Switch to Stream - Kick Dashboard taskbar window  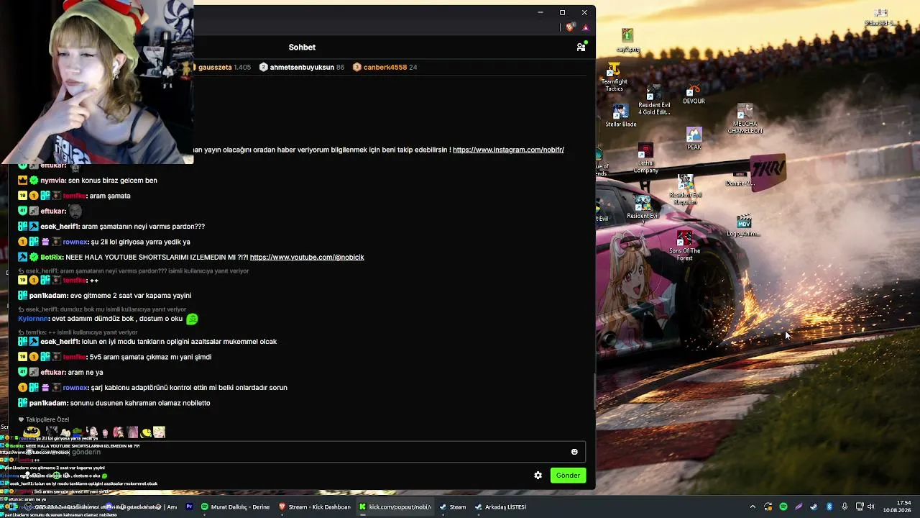click(x=315, y=506)
